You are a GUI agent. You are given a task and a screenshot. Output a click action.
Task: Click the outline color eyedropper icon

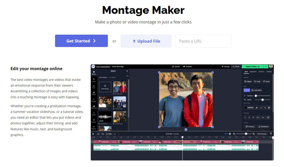coord(256,108)
